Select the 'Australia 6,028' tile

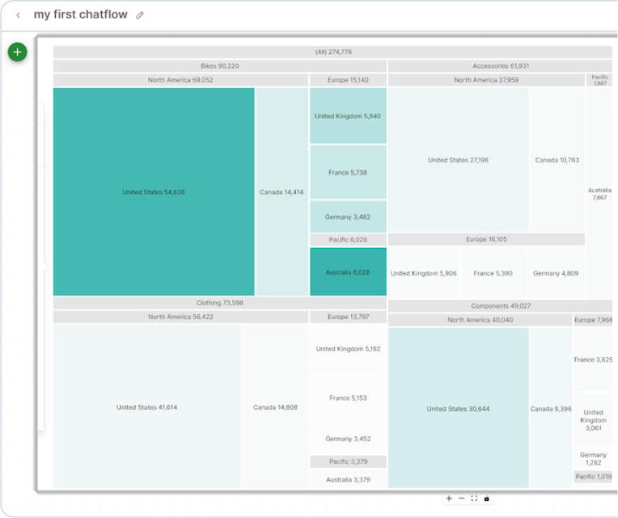point(348,272)
